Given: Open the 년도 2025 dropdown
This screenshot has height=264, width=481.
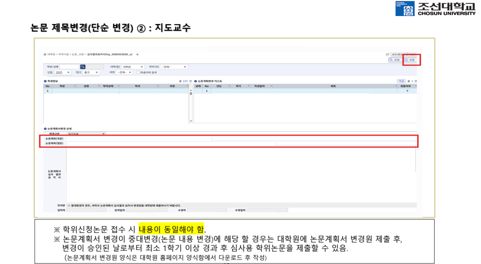Looking at the screenshot, I should point(63,73).
